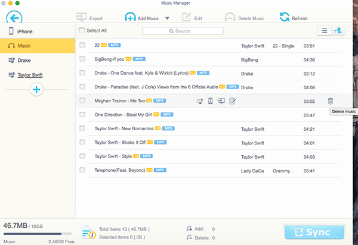Tick checkbox for Telephone(Feat. Beyonc)

(82, 170)
